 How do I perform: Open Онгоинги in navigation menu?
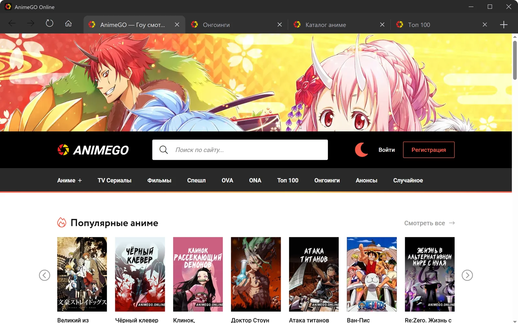(x=327, y=180)
